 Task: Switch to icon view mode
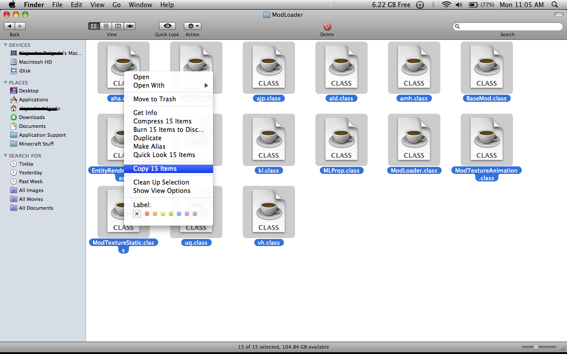coord(94,26)
